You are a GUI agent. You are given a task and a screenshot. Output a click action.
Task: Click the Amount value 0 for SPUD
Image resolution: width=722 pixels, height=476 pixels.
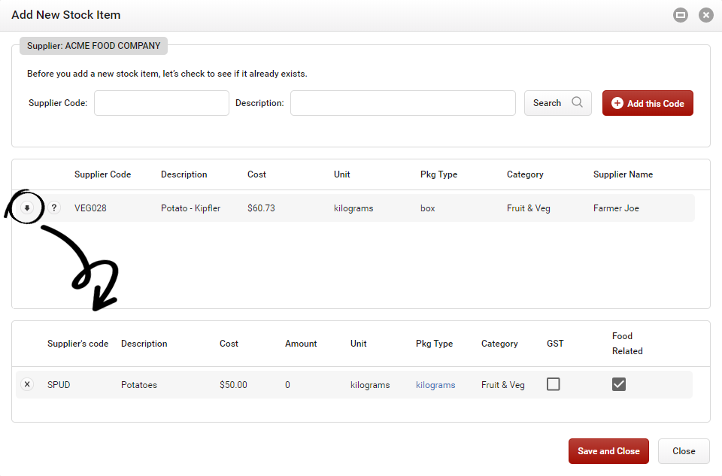point(287,385)
